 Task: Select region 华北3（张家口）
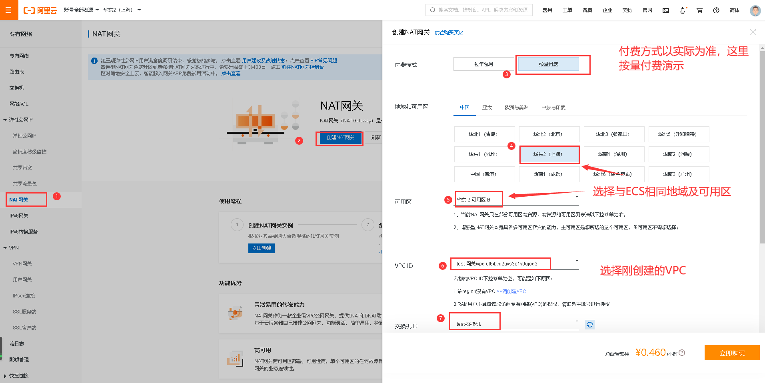tap(614, 134)
